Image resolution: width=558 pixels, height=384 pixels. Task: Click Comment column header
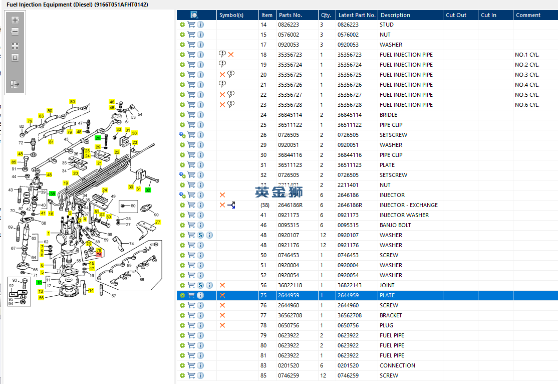(x=535, y=15)
